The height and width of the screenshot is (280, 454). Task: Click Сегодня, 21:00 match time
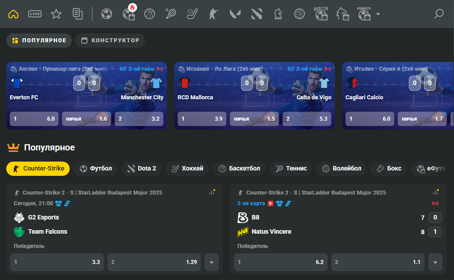point(33,203)
